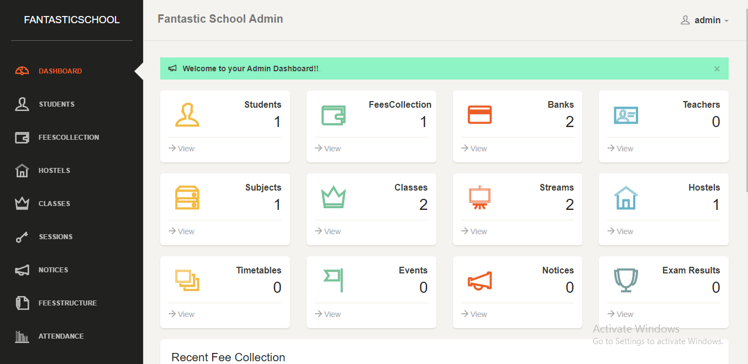The image size is (748, 364).
Task: Open Attendance from the sidebar
Action: [x=61, y=336]
